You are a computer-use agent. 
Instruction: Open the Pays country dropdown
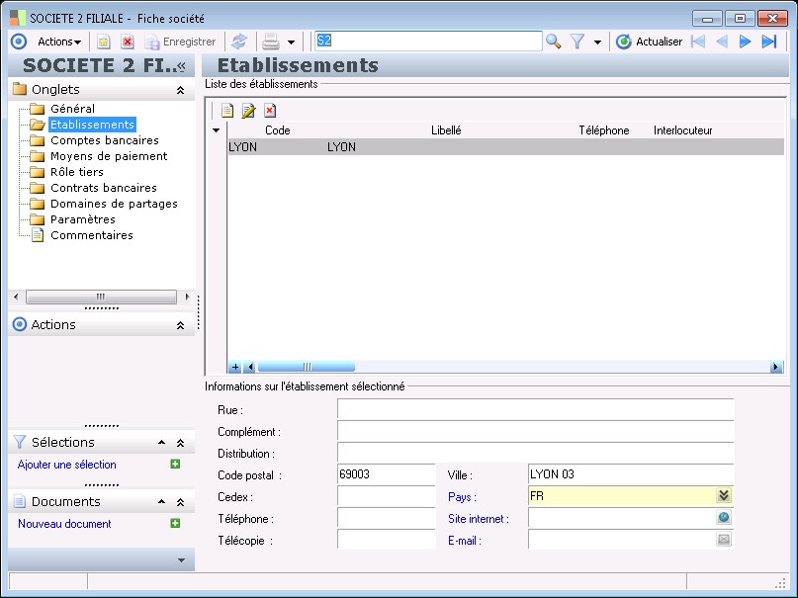[x=724, y=496]
